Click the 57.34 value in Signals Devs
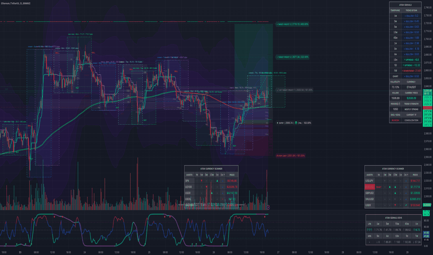The height and width of the screenshot is (255, 433). tap(417, 242)
